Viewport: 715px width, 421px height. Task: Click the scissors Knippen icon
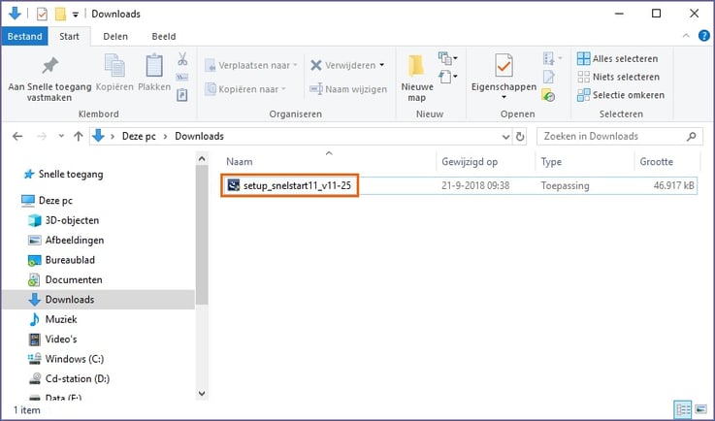(182, 59)
